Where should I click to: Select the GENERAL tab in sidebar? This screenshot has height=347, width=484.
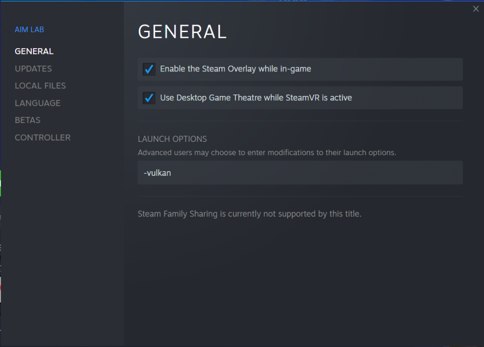34,51
